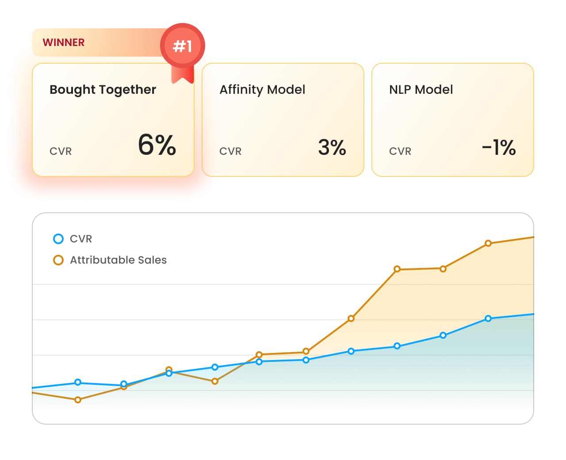
Task: Toggle the CVR series legend label
Action: [x=81, y=239]
